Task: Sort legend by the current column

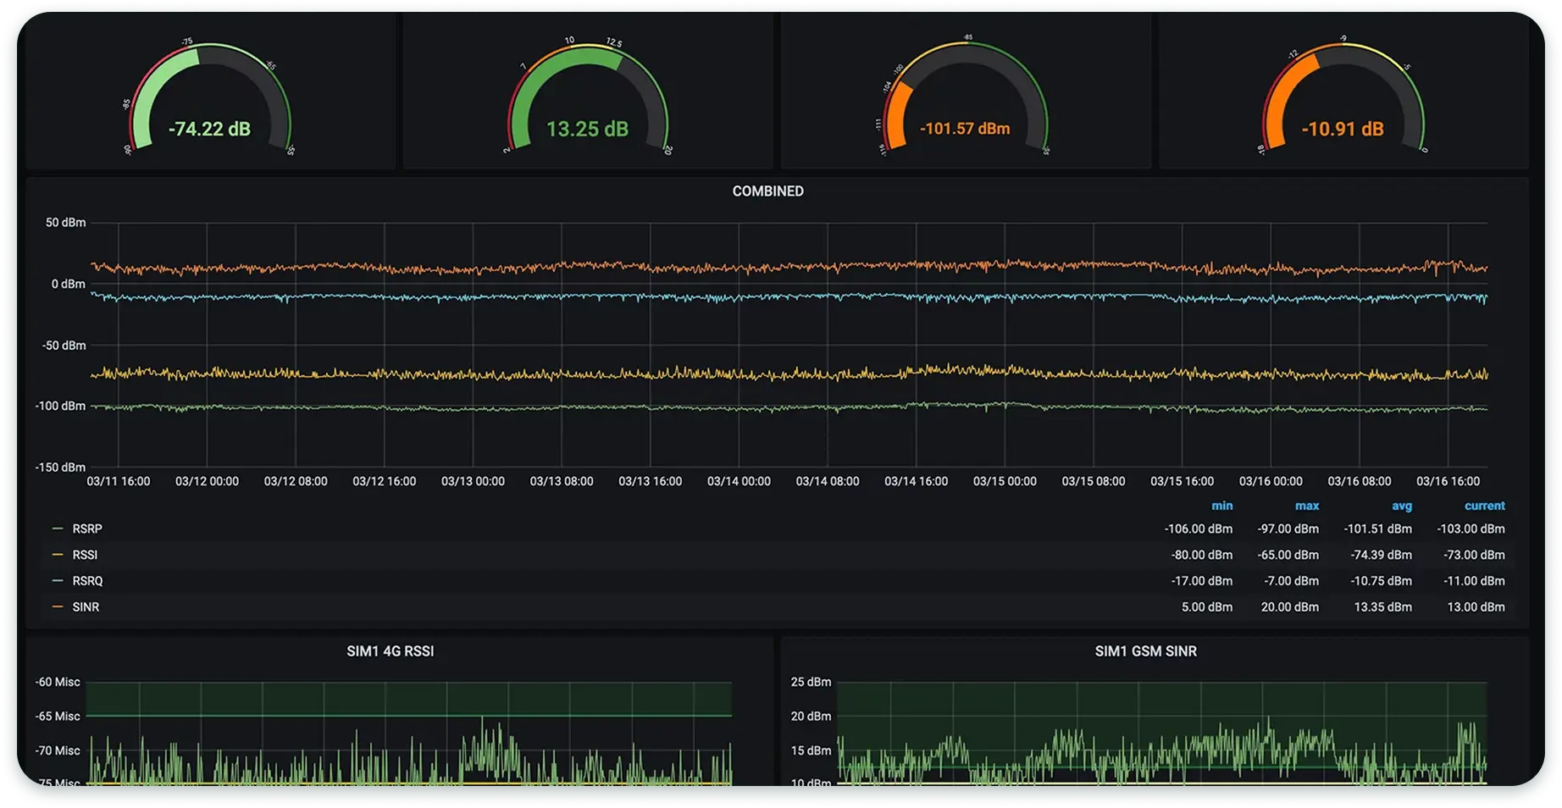Action: [1485, 506]
